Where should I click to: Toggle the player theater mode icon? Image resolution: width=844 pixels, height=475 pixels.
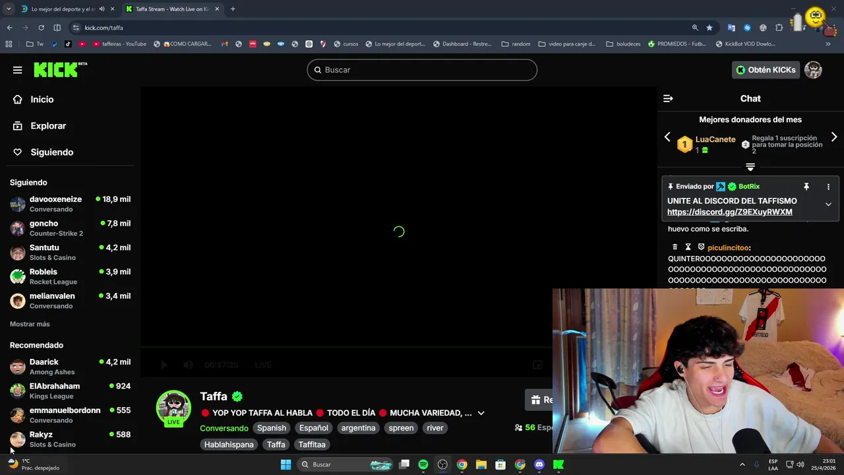537,365
